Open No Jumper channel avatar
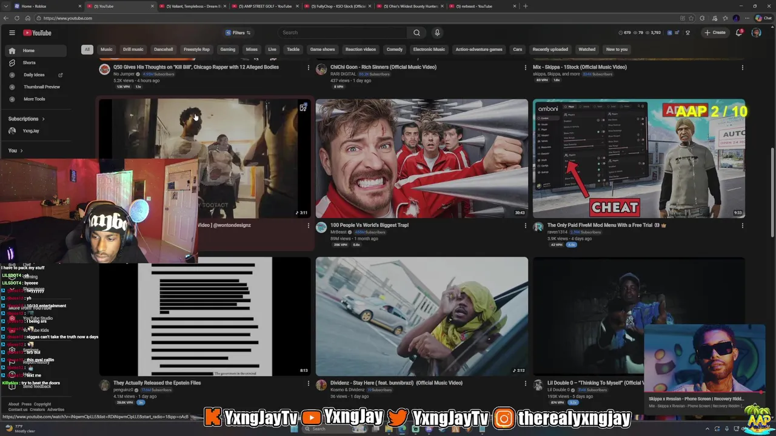This screenshot has height=436, width=776. pos(104,70)
